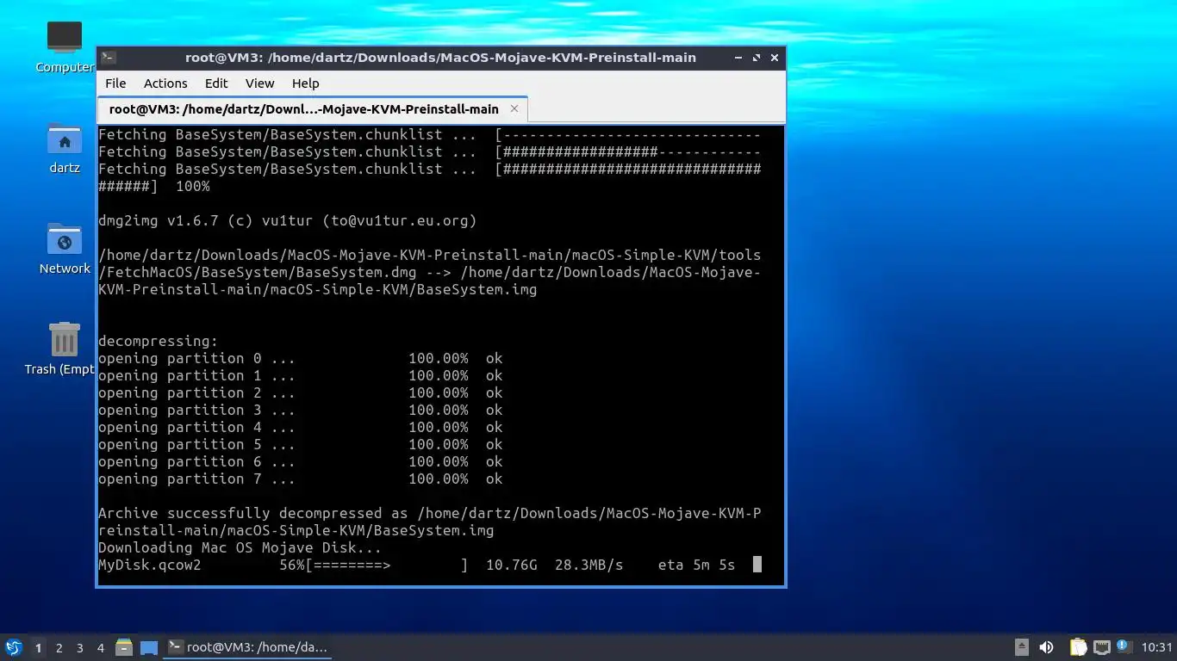Viewport: 1177px width, 661px height.
Task: Open the Help menu
Action: pos(305,83)
